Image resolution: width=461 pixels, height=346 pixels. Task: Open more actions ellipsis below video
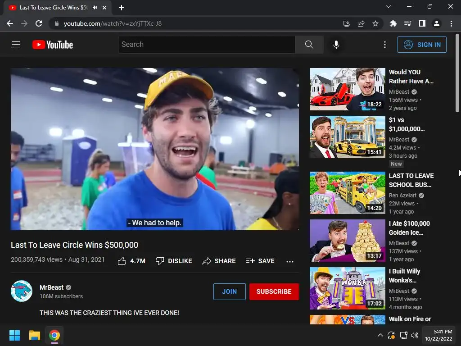[290, 261]
